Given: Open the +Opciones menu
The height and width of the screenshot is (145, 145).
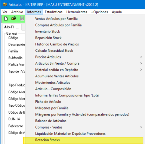Looking at the screenshot, I should 99,12.
